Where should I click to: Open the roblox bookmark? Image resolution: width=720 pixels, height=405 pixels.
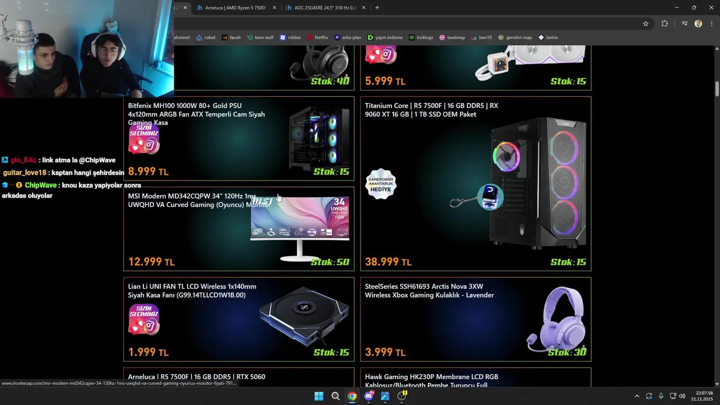[x=290, y=38]
